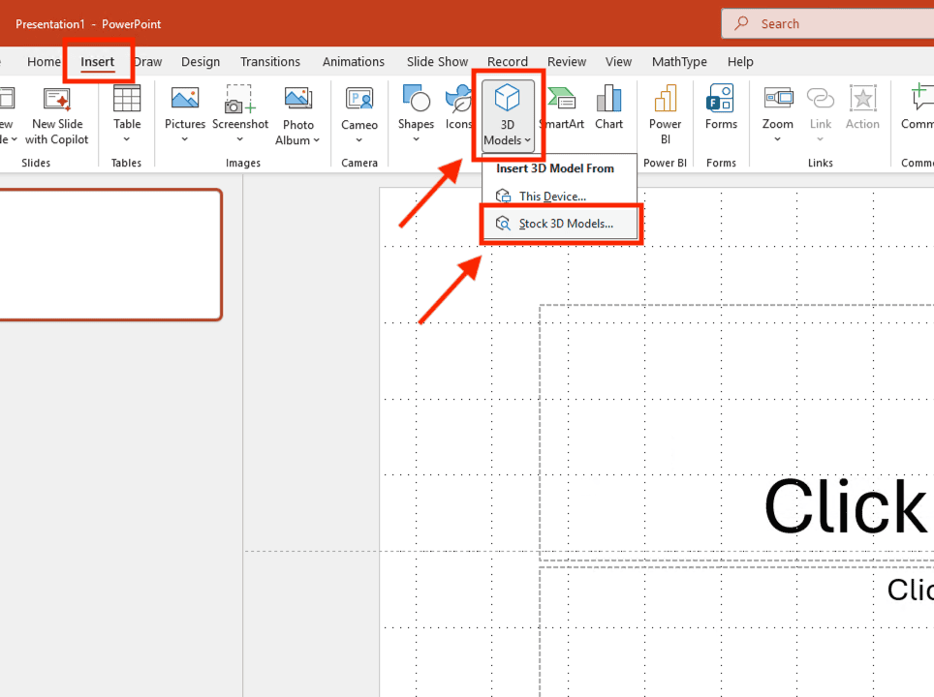Click the New Slide with Copilot icon

tap(57, 99)
